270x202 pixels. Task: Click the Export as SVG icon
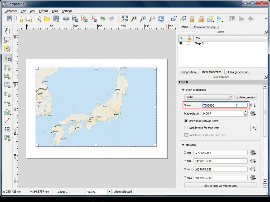(x=84, y=18)
